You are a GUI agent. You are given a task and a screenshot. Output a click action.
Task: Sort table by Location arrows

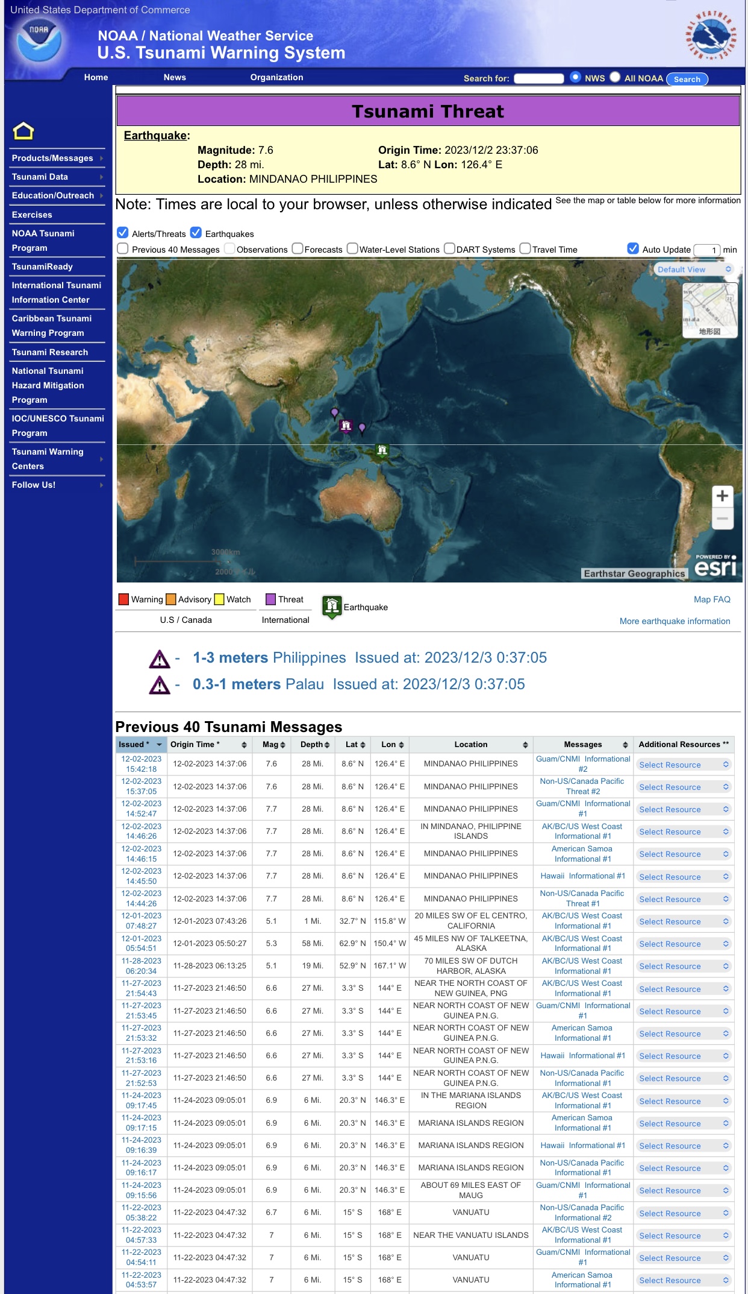tap(525, 745)
